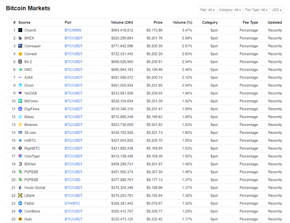
Task: Sort by the Price column header
Action: coord(158,22)
